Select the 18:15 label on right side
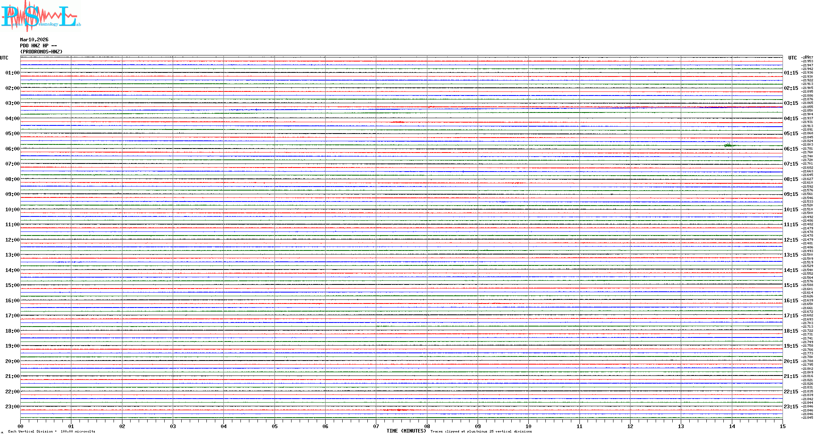This screenshot has width=815, height=437. [x=791, y=331]
